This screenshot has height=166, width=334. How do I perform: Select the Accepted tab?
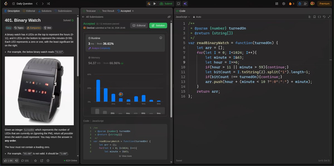tap(124, 11)
